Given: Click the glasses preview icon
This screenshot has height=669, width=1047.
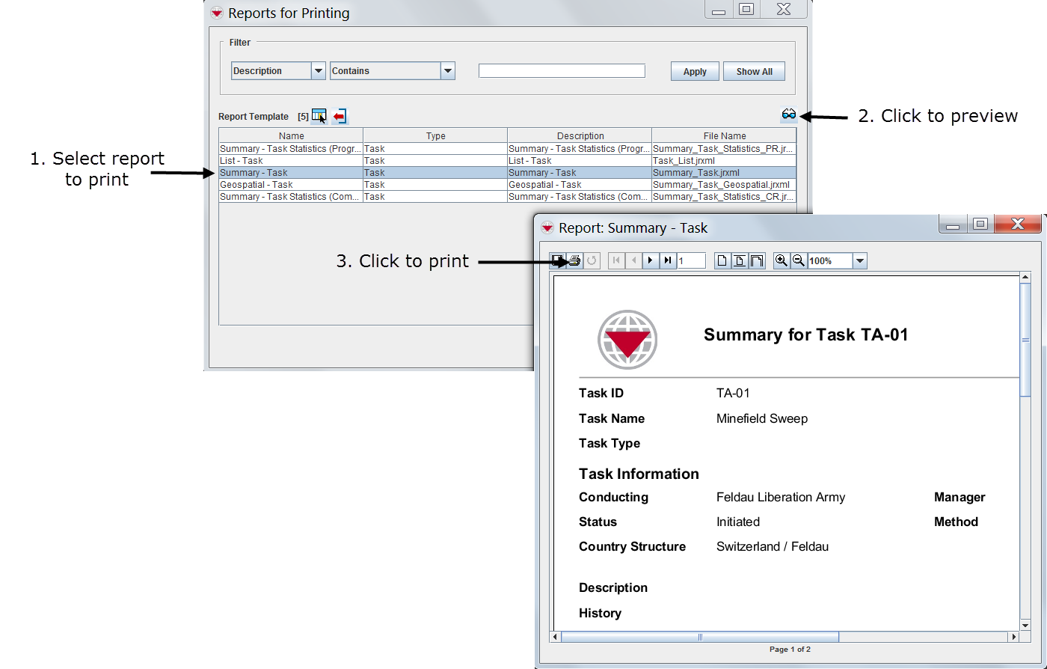Looking at the screenshot, I should (788, 114).
